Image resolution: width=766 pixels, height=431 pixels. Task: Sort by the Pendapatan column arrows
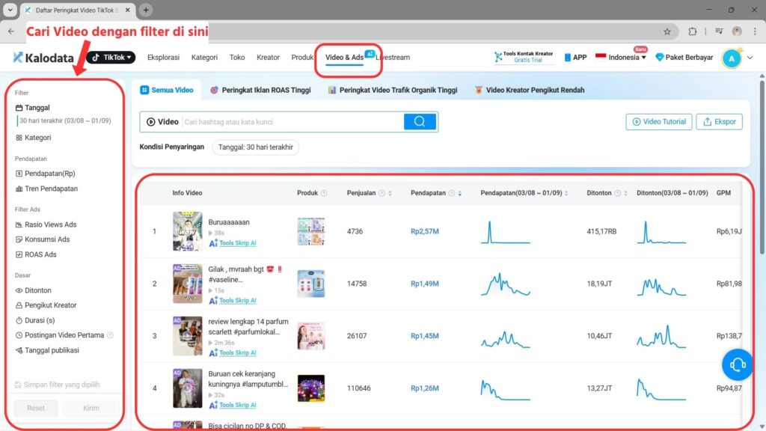[460, 194]
